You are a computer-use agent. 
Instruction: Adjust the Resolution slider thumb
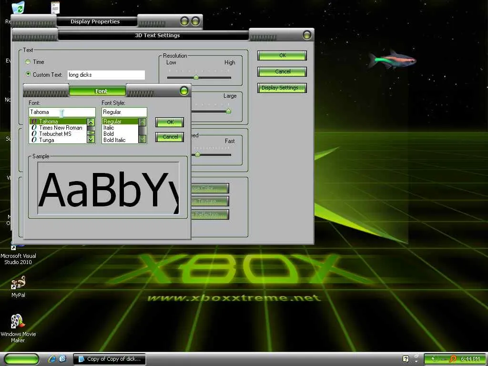pos(196,77)
